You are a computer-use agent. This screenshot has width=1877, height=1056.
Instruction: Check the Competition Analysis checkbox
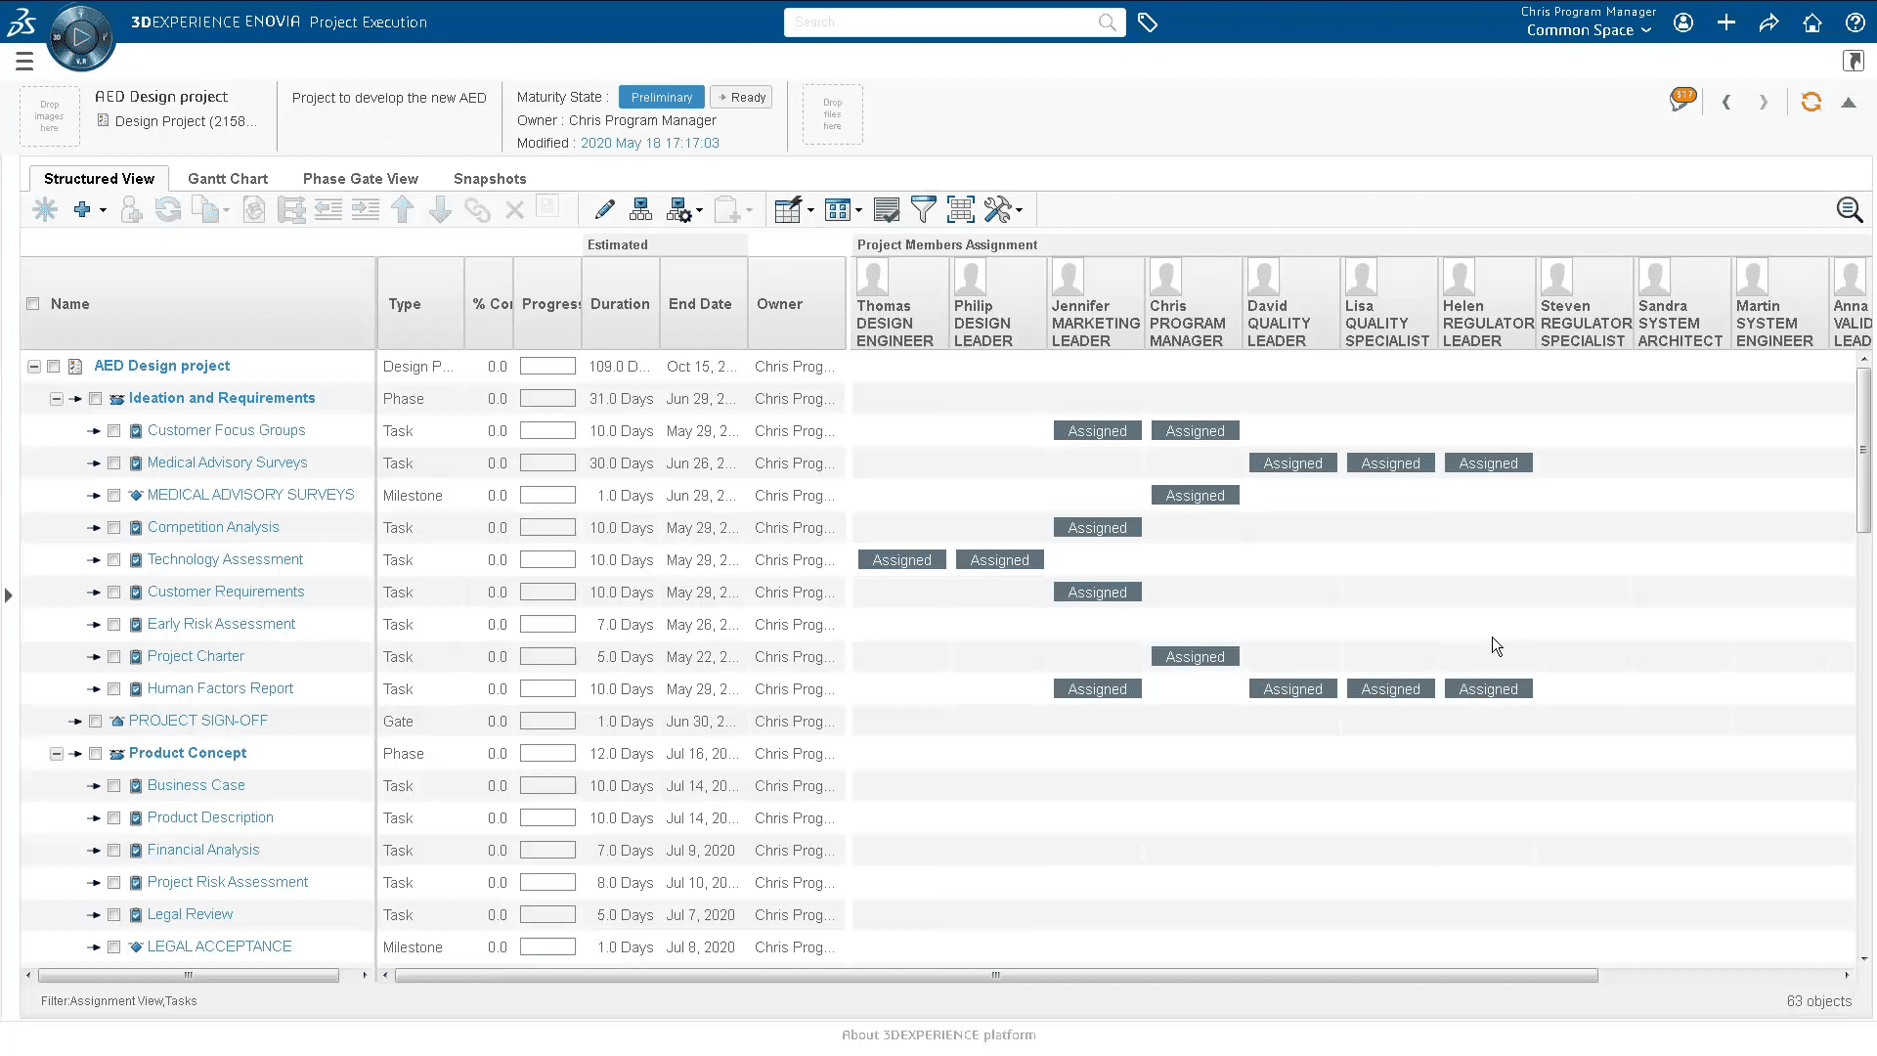[x=113, y=528]
